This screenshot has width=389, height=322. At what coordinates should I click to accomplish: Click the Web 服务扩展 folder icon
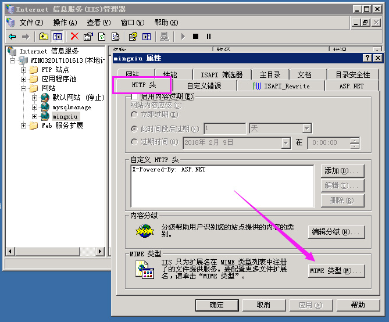point(34,126)
